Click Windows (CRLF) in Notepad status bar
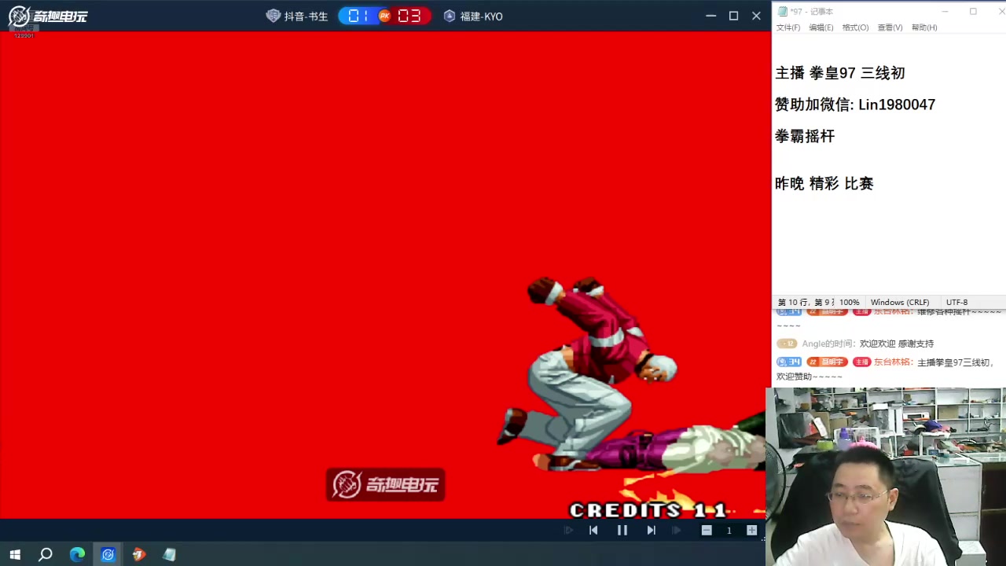Screen dimensions: 1006x566 tap(900, 303)
